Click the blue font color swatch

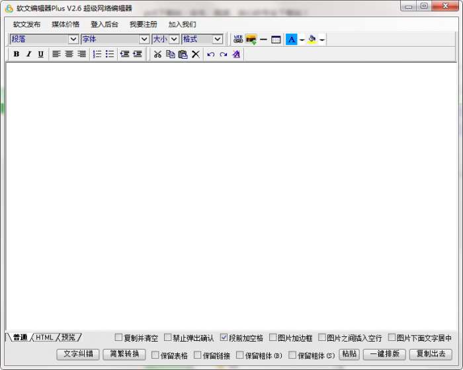click(x=291, y=40)
